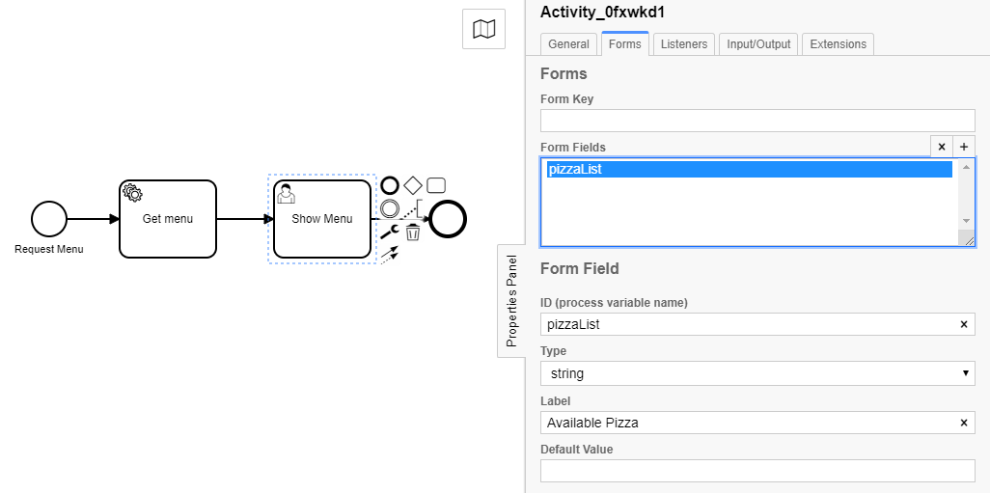
Task: Append a gateway from context pad
Action: (x=413, y=185)
